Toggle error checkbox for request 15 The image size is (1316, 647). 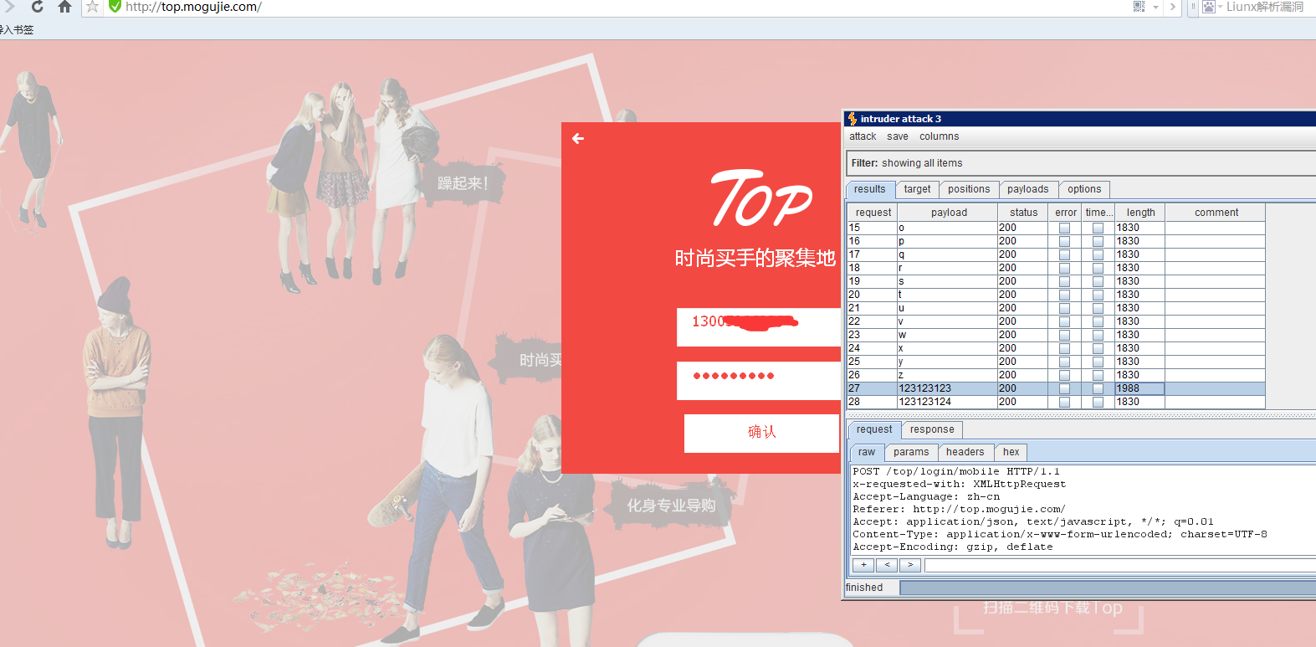click(x=1064, y=228)
